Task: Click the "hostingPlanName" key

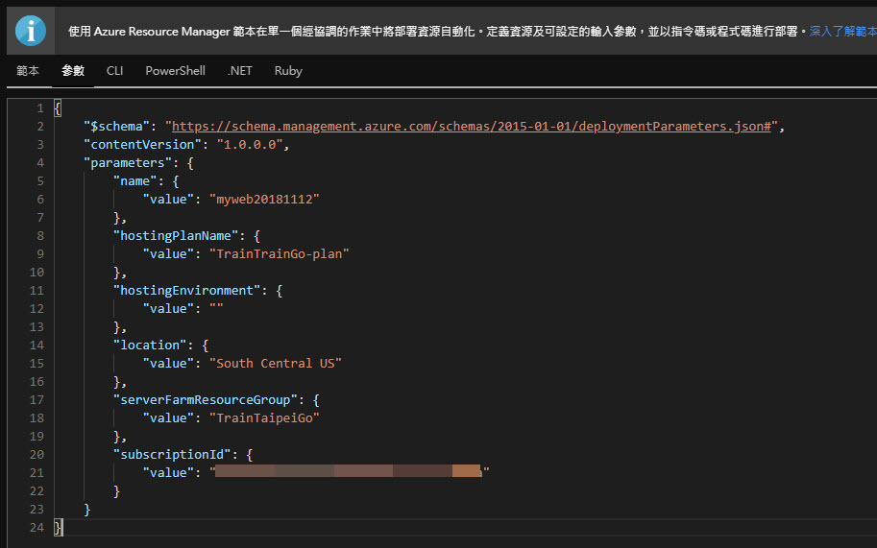Action: click(x=176, y=236)
